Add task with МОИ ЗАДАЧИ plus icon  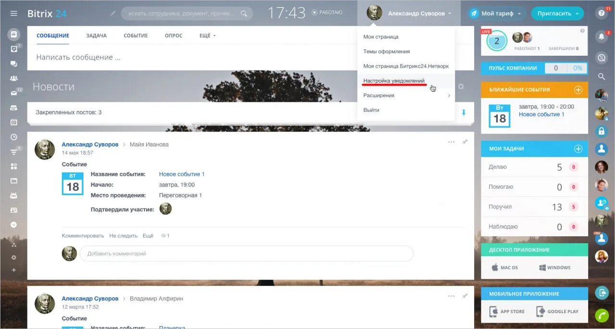click(578, 149)
